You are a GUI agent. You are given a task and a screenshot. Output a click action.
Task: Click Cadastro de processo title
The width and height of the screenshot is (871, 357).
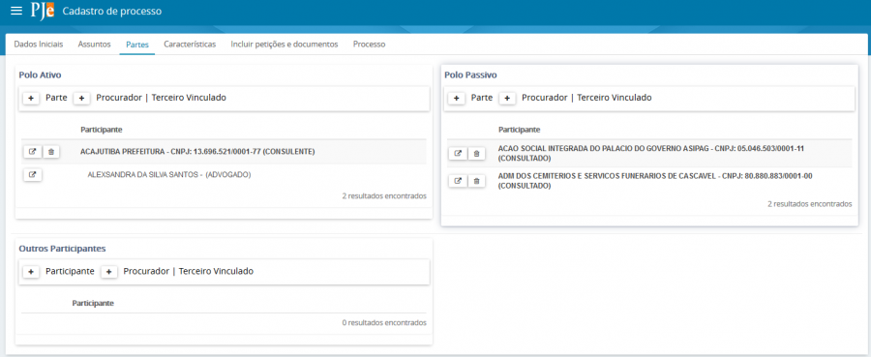pos(112,11)
